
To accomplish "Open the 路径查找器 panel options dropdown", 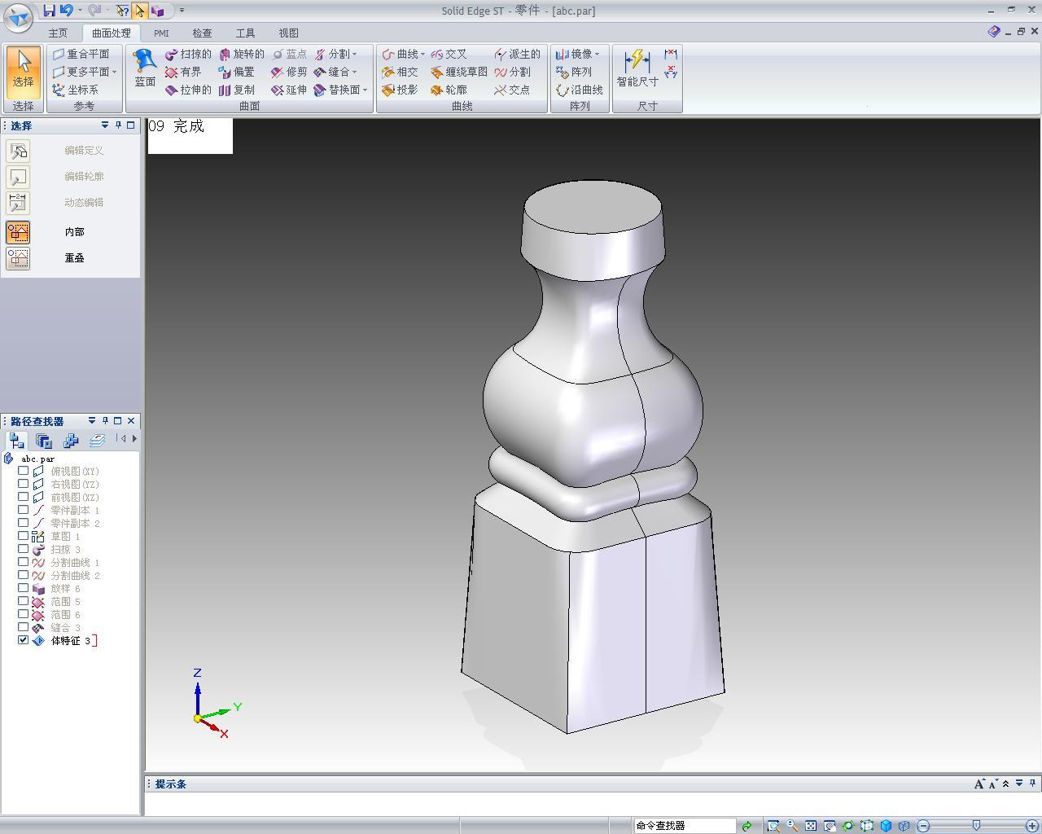I will click(x=92, y=421).
